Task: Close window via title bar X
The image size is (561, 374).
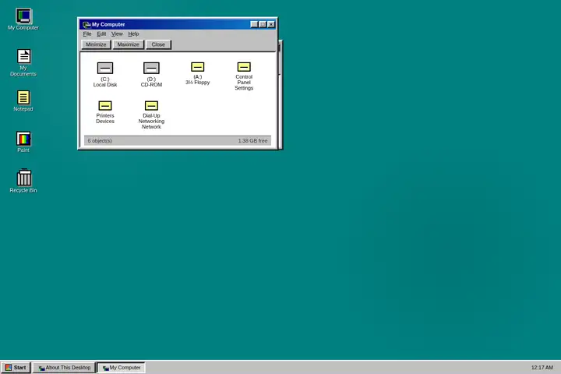Action: pos(271,24)
